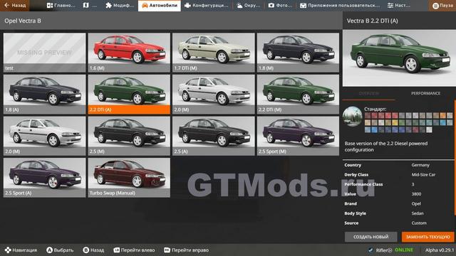Open the Настройки sliders tab
The width and height of the screenshot is (456, 256).
[399, 5]
